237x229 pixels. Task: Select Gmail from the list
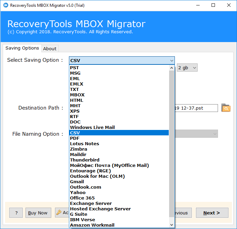tap(119, 182)
